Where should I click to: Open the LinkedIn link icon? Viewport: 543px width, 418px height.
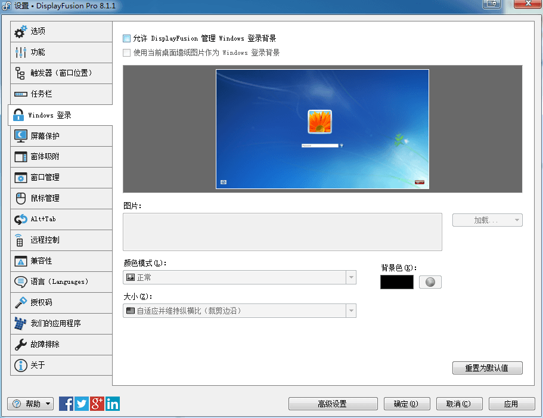click(x=113, y=404)
